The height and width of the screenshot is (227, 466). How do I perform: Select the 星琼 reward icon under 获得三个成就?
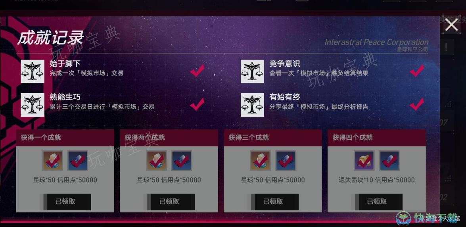point(260,161)
